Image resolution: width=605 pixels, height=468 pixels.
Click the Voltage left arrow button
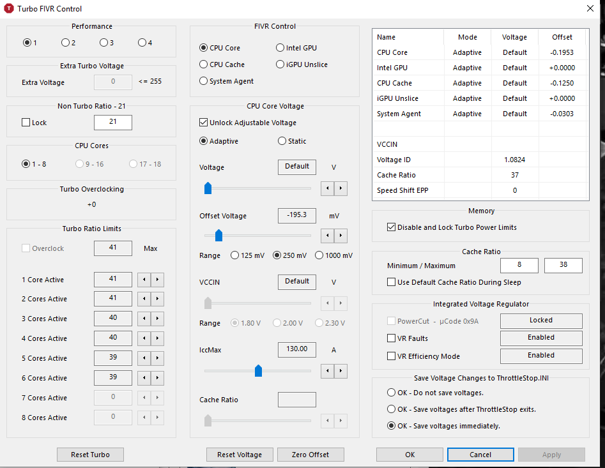(x=328, y=188)
